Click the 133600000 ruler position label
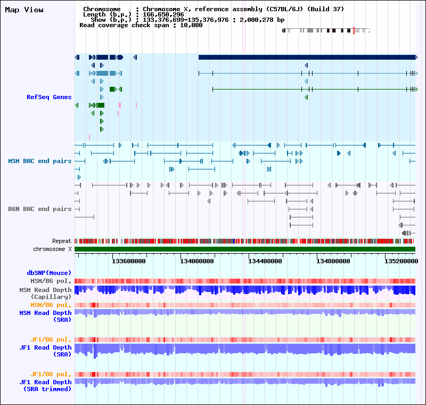 click(x=129, y=261)
